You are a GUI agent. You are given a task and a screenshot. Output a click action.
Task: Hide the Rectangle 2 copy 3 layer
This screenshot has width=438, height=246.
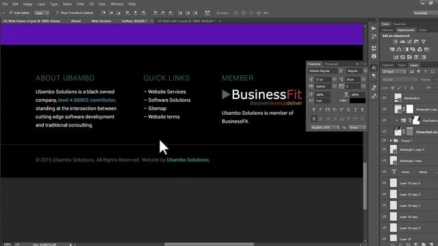click(x=385, y=150)
